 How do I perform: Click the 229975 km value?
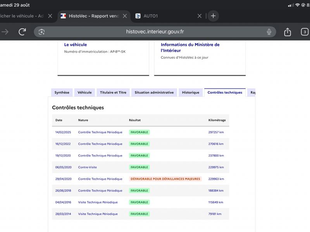pos(216,167)
